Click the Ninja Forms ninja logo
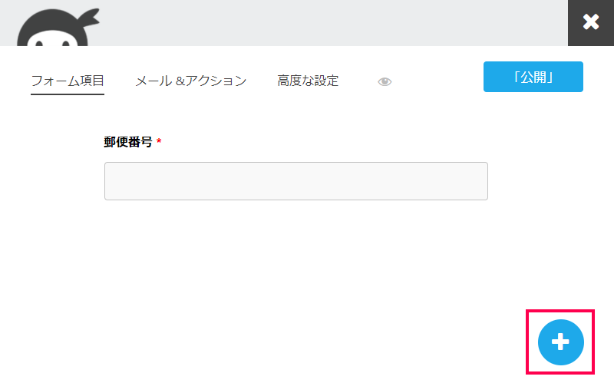Screen dimensions: 614x383 [x=58, y=28]
